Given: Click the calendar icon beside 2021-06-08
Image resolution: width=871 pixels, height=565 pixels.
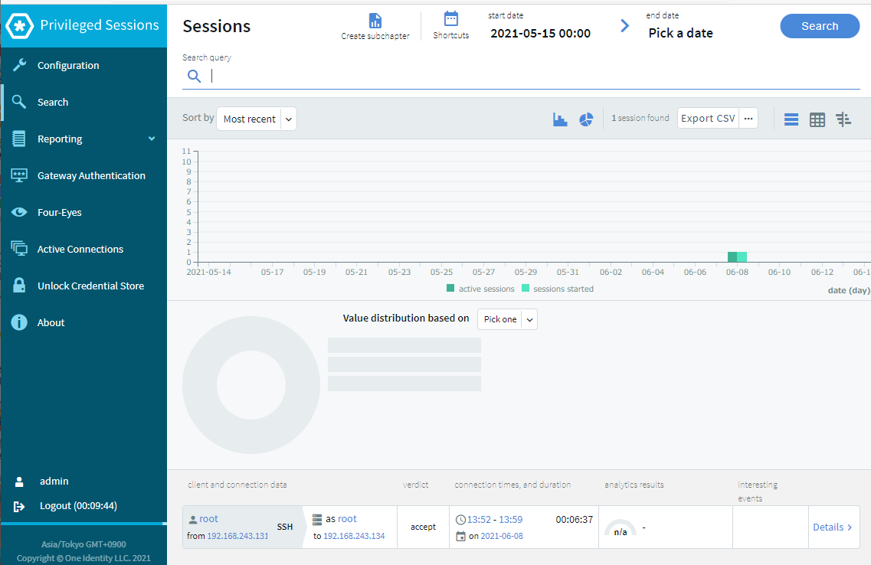Looking at the screenshot, I should (460, 536).
